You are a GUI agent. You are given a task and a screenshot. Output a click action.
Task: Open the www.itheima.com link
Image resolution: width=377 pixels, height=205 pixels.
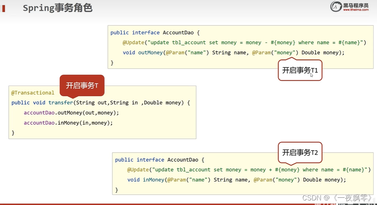tap(356, 10)
